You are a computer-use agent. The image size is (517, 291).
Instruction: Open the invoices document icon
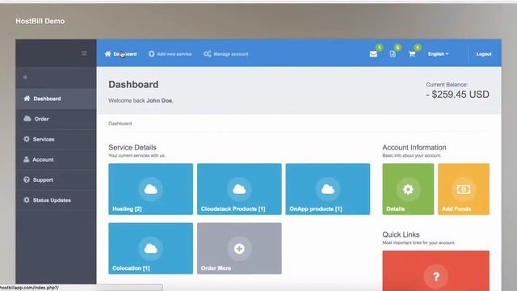pyautogui.click(x=393, y=54)
